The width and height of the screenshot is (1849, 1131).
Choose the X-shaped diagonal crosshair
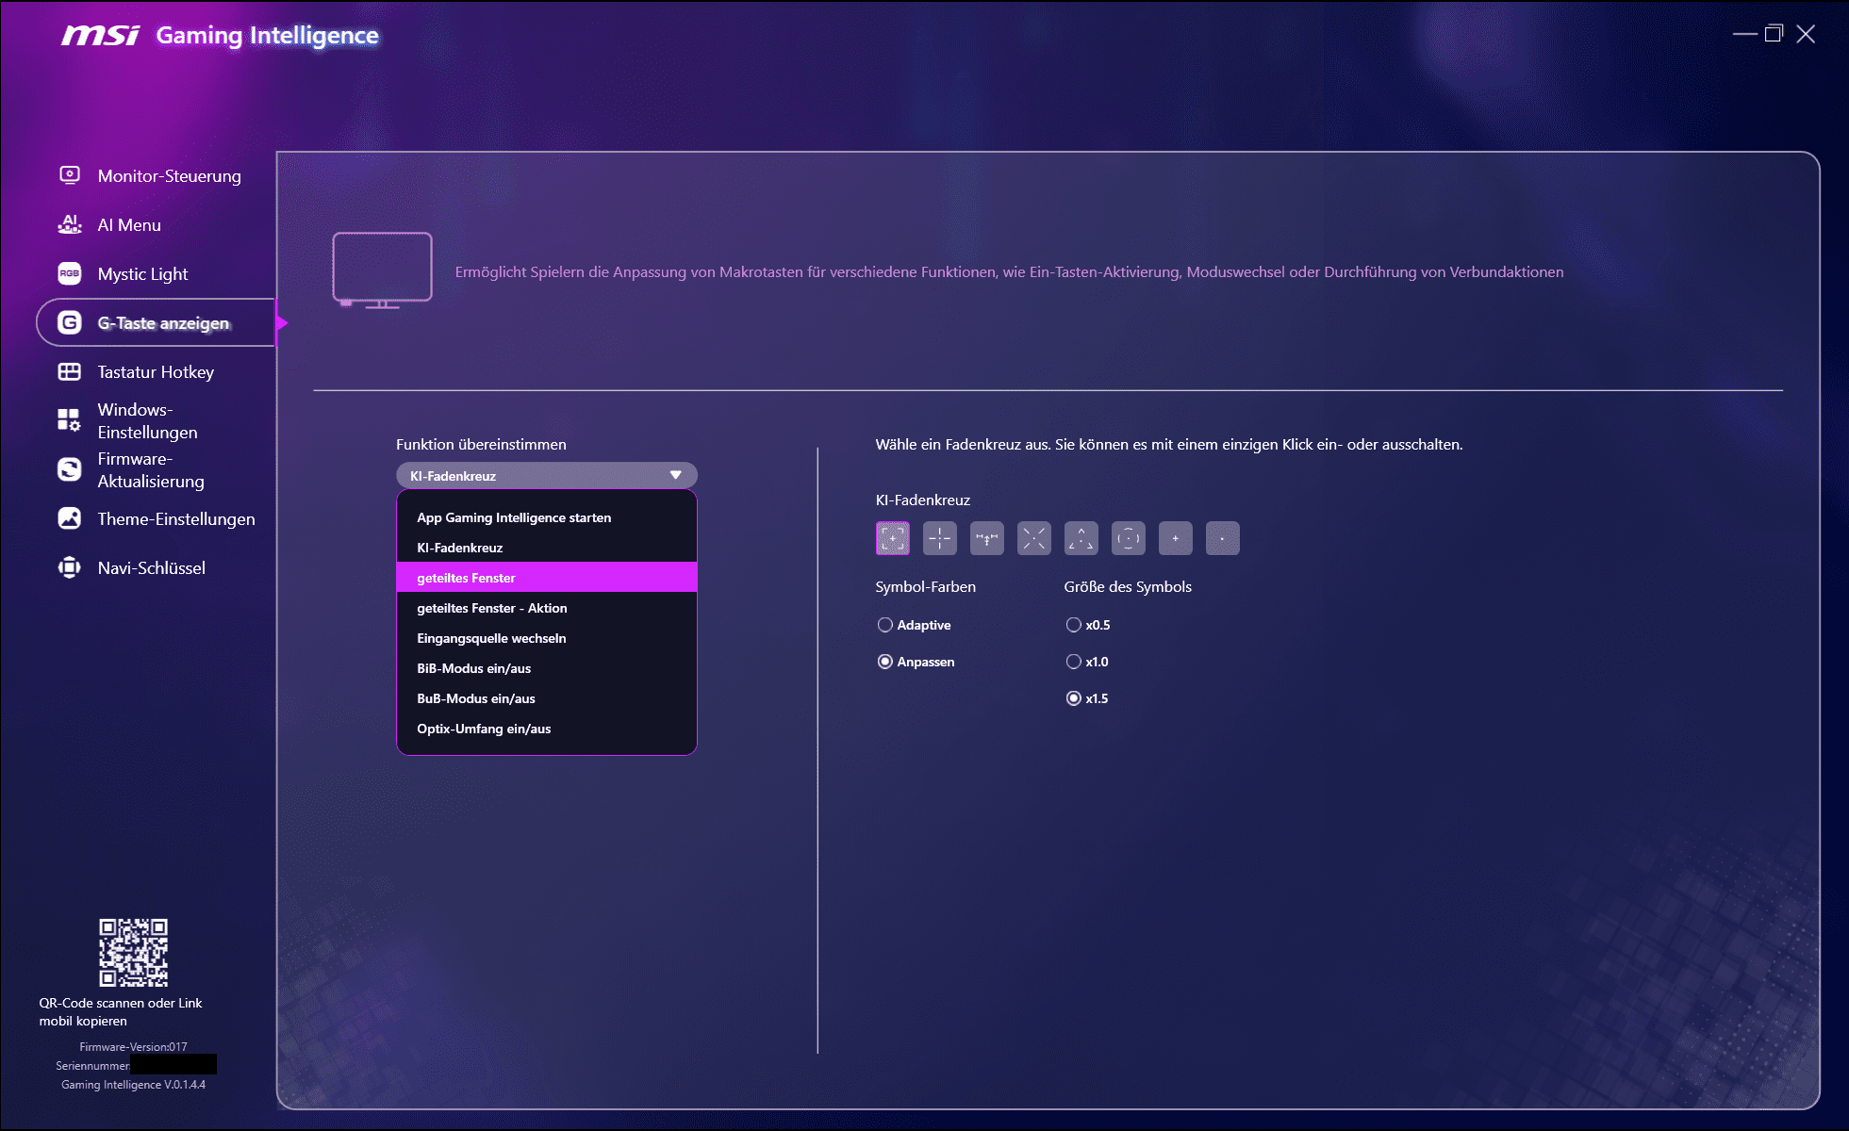pyautogui.click(x=1033, y=538)
